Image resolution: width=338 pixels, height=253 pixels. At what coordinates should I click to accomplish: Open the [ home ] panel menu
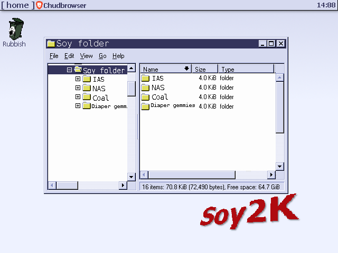17,5
